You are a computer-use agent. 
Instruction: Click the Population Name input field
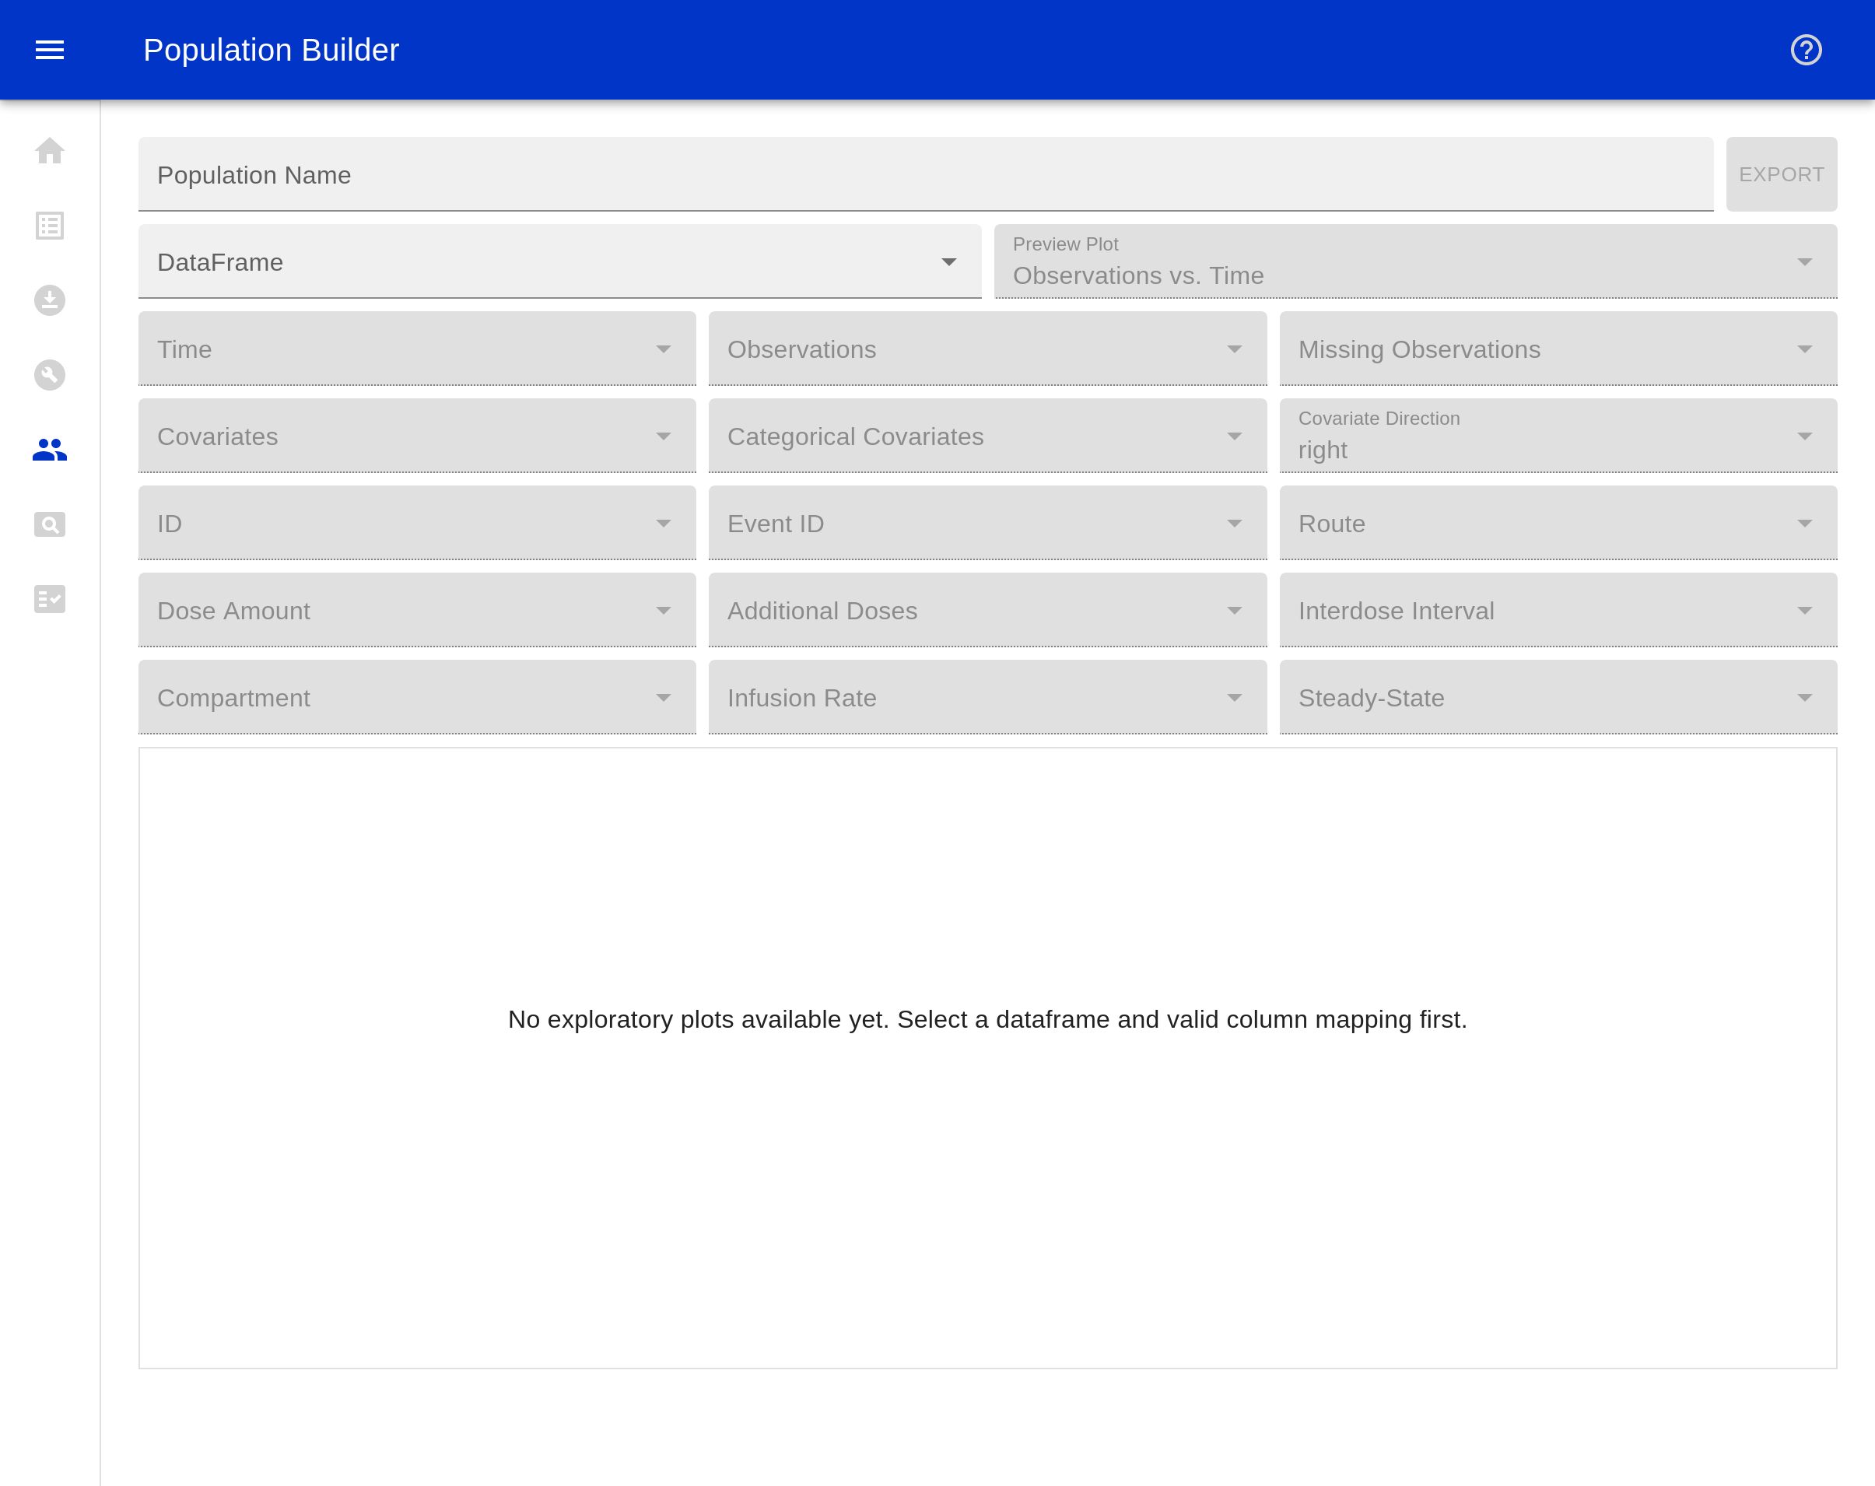924,175
